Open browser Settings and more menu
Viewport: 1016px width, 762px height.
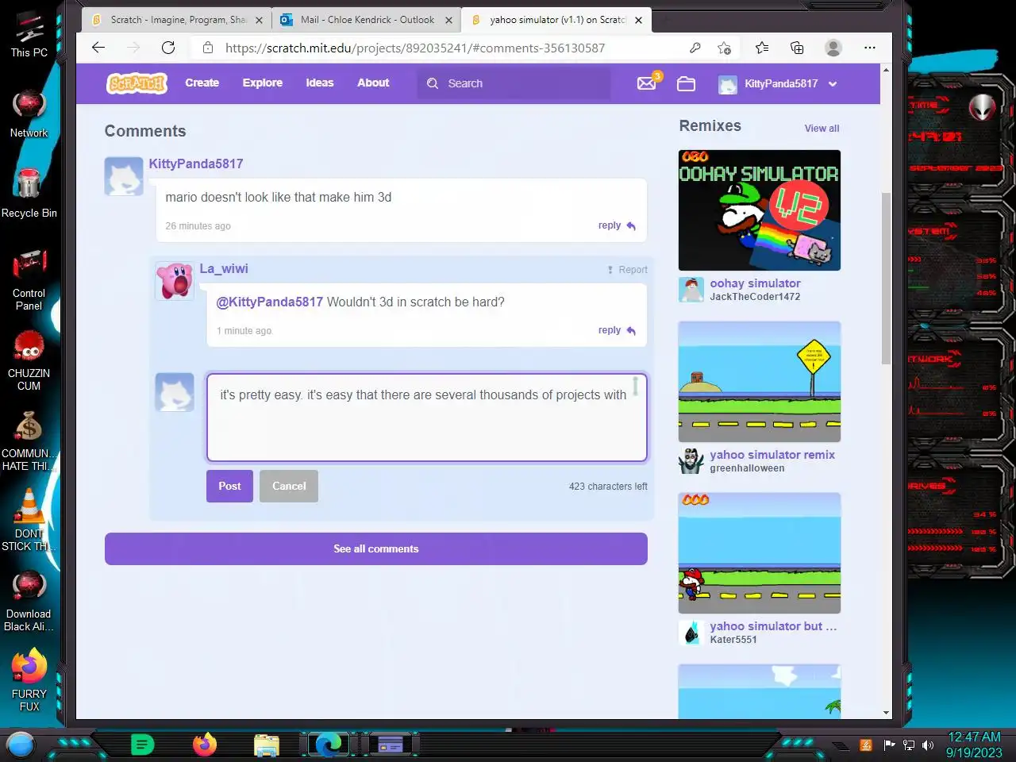(x=870, y=48)
